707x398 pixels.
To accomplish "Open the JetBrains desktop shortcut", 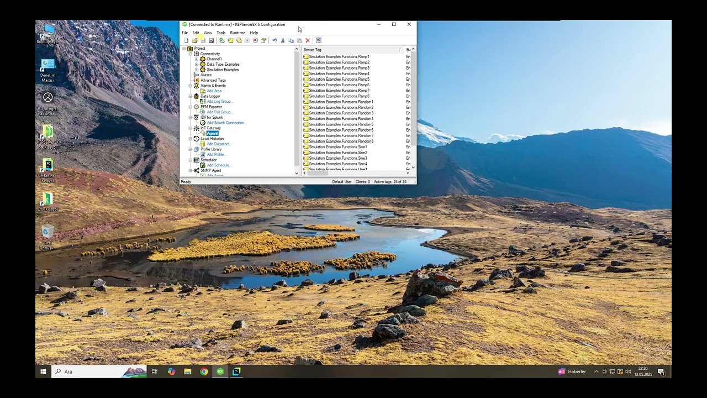I will [x=48, y=170].
